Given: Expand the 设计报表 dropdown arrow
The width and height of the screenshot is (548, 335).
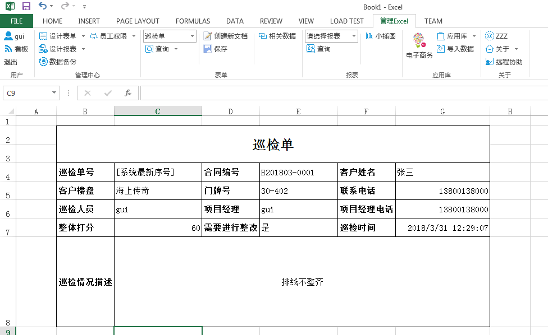Looking at the screenshot, I should click(x=83, y=49).
